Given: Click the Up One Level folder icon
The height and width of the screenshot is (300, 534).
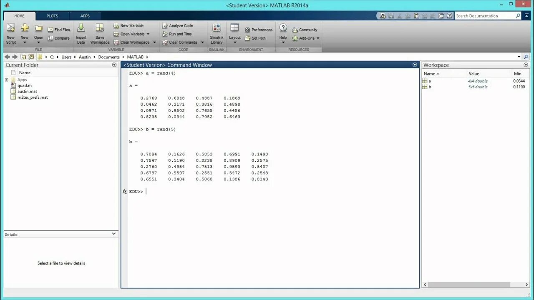Looking at the screenshot, I should 23,57.
